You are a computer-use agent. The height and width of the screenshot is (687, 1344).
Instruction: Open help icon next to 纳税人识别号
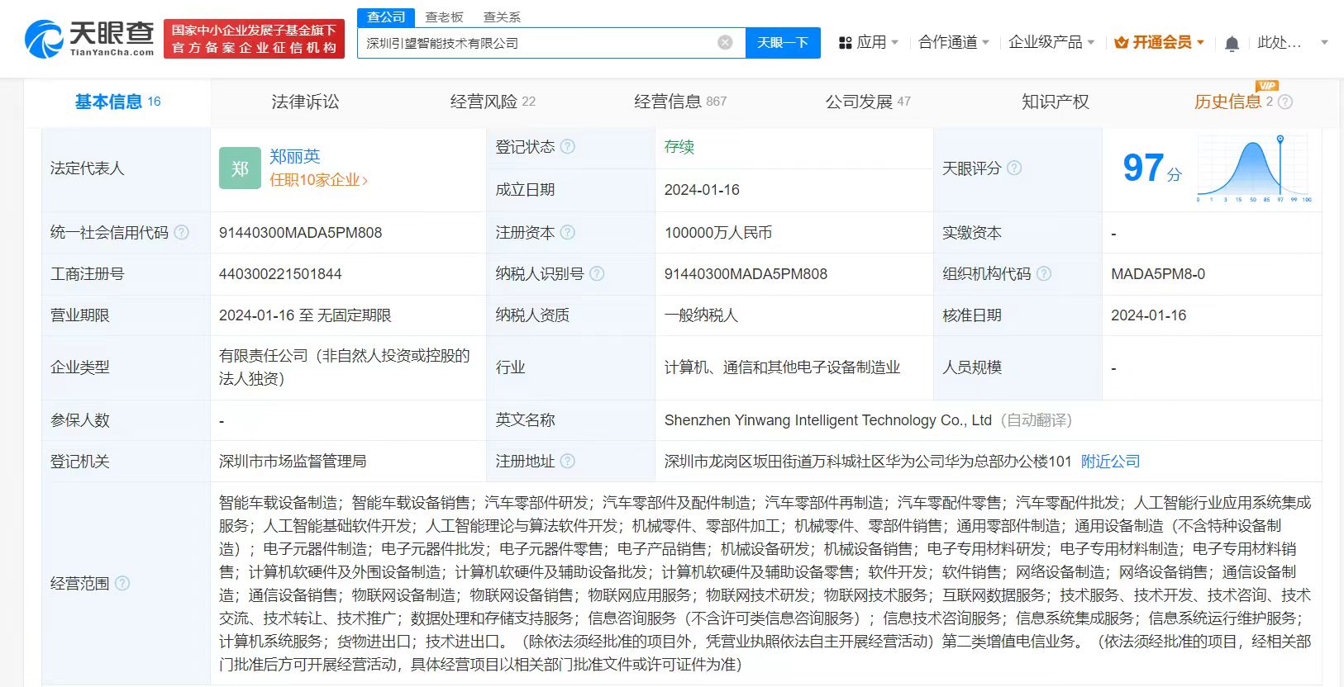597,274
